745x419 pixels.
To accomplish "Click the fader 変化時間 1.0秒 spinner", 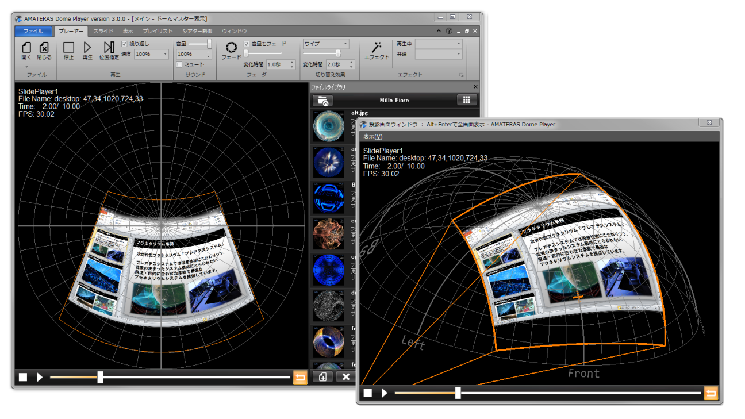I will pyautogui.click(x=281, y=64).
